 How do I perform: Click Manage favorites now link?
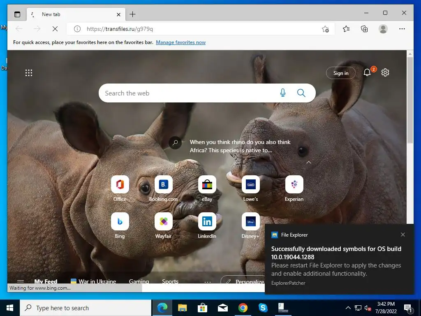(x=181, y=42)
